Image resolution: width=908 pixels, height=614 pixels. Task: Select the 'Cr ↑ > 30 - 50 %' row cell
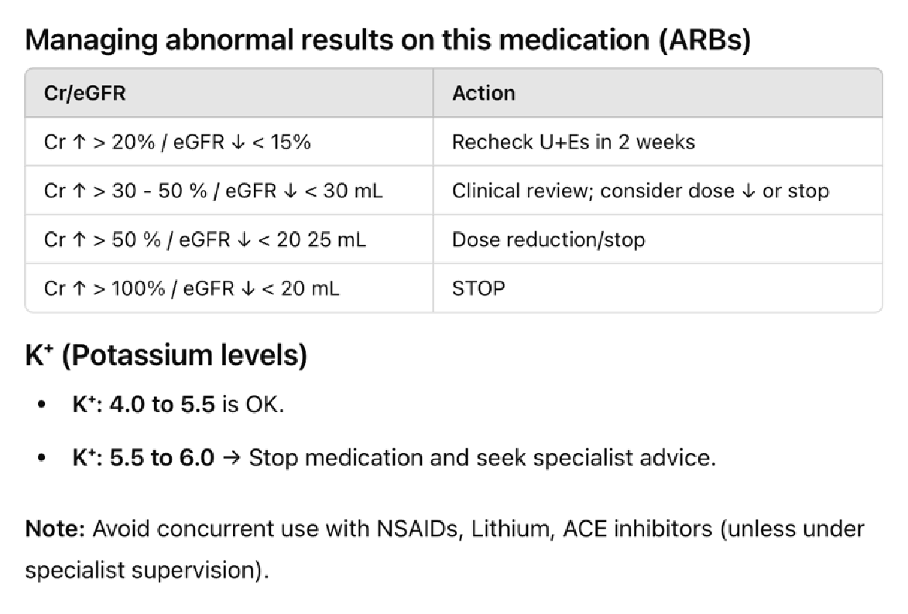tap(213, 191)
